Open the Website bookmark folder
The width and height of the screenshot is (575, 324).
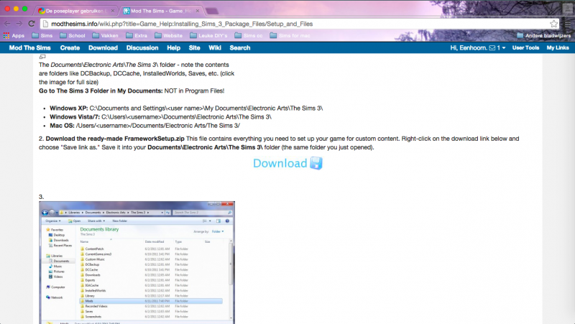[168, 35]
